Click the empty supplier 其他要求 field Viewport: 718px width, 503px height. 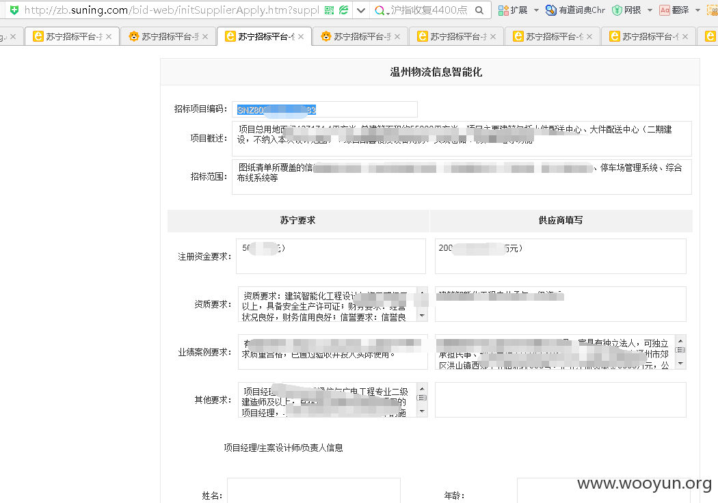point(561,400)
